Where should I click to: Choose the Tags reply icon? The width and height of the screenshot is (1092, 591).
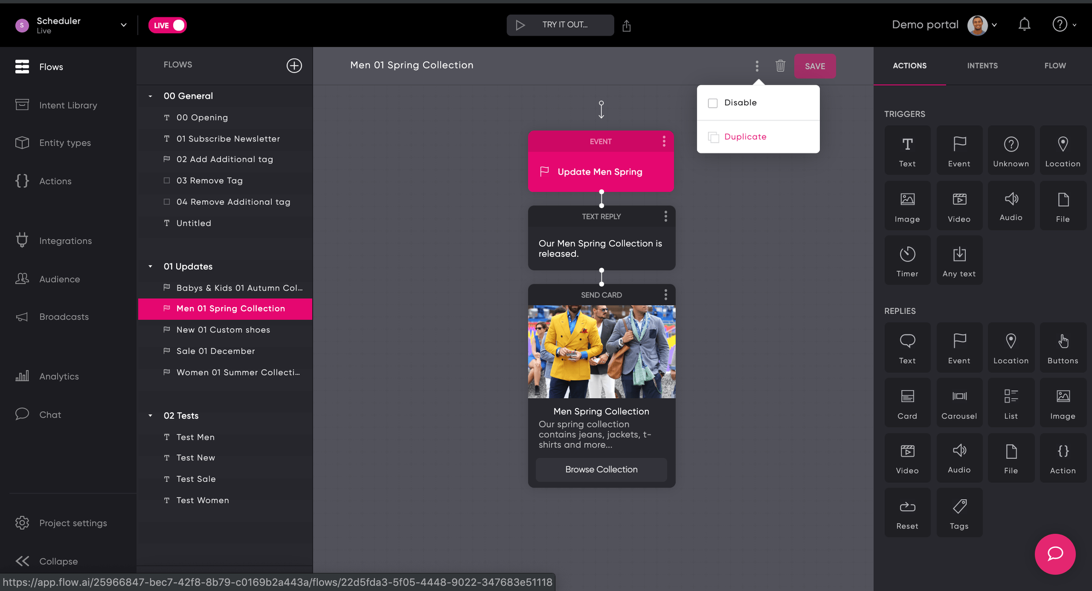959,513
